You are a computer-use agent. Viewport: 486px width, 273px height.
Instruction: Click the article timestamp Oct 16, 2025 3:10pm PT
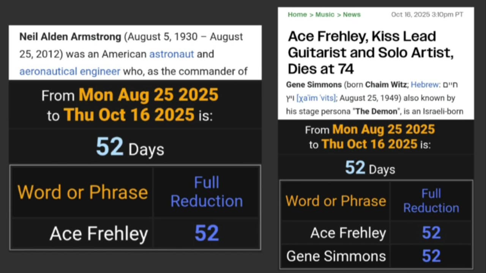tap(427, 15)
